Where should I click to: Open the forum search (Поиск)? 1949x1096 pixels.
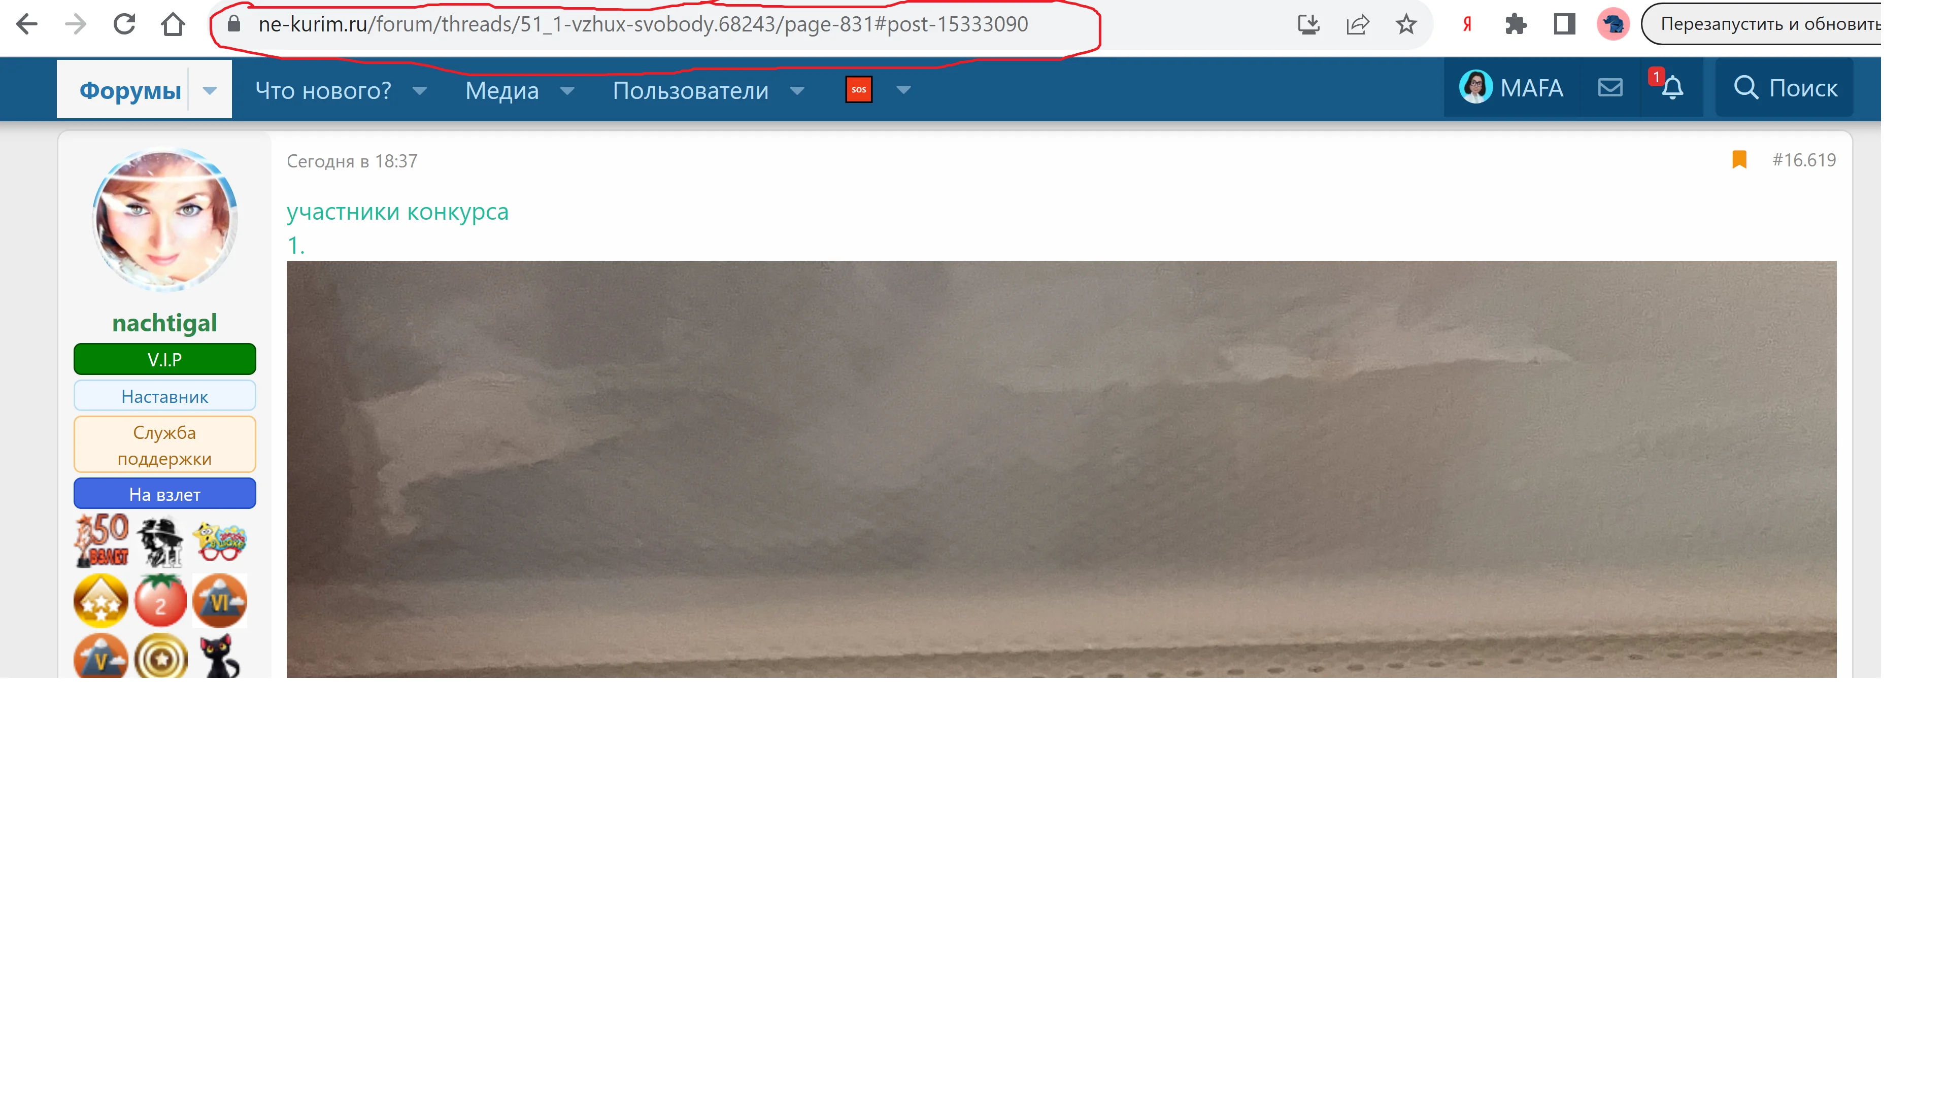1784,88
